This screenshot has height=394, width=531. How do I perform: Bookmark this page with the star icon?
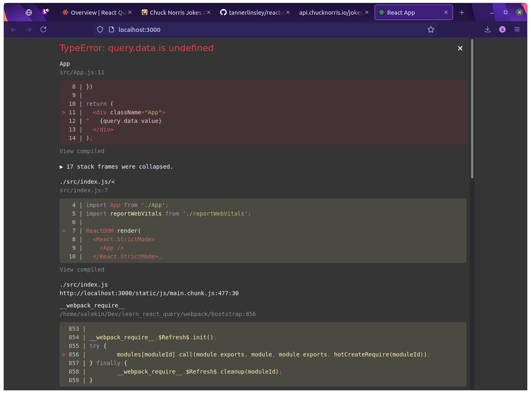click(431, 29)
